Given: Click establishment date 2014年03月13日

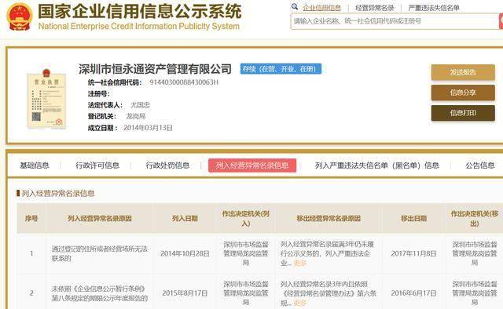Looking at the screenshot, I should 148,128.
